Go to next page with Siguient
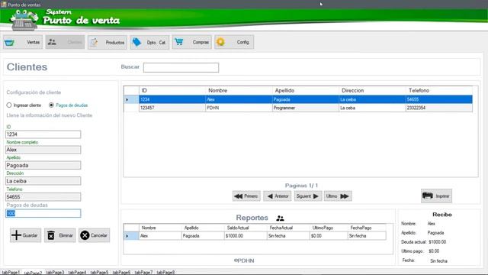The image size is (488, 275). (308, 196)
